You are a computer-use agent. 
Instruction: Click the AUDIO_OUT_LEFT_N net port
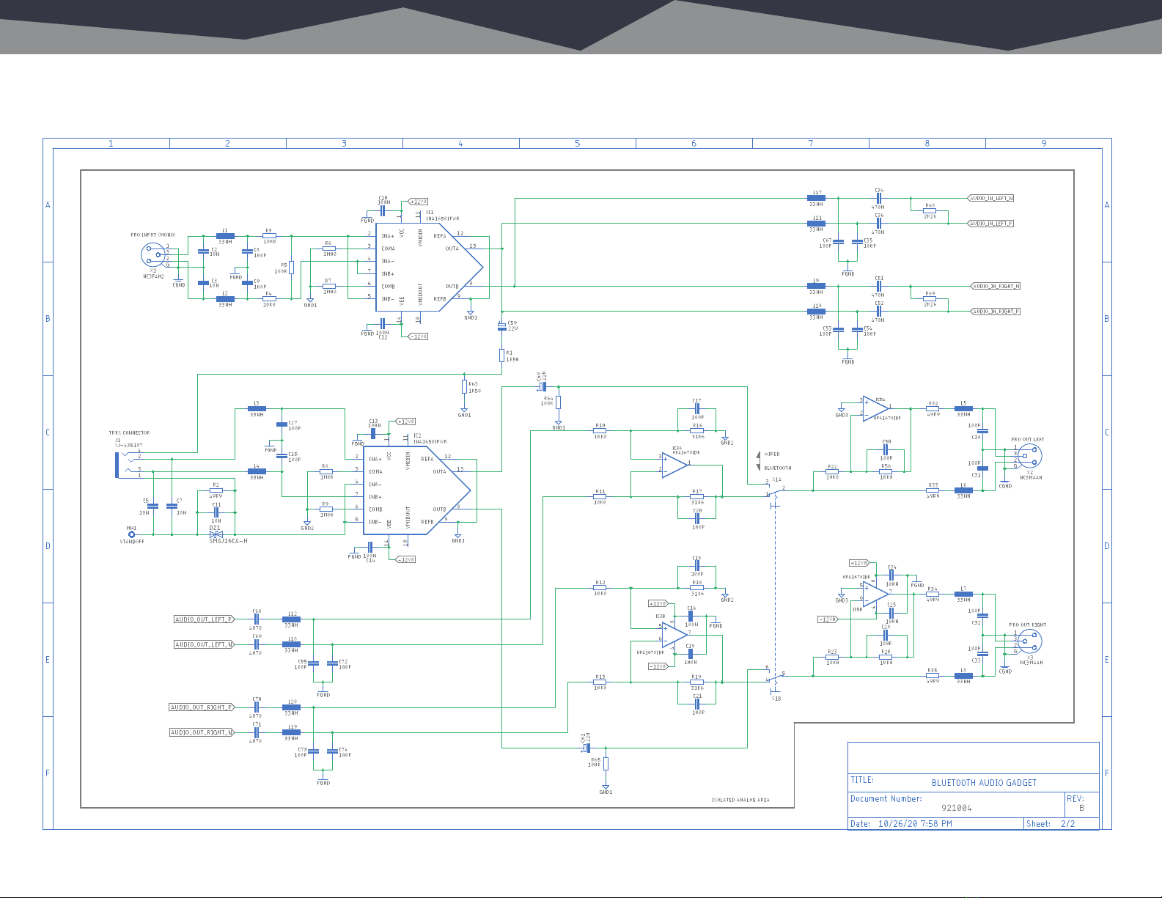pos(204,644)
